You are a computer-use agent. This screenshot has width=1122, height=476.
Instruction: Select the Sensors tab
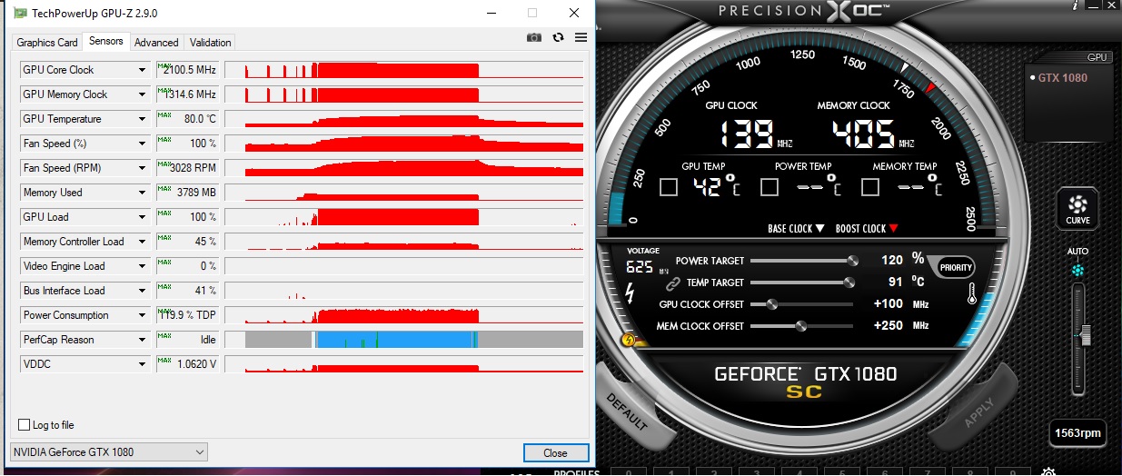106,42
